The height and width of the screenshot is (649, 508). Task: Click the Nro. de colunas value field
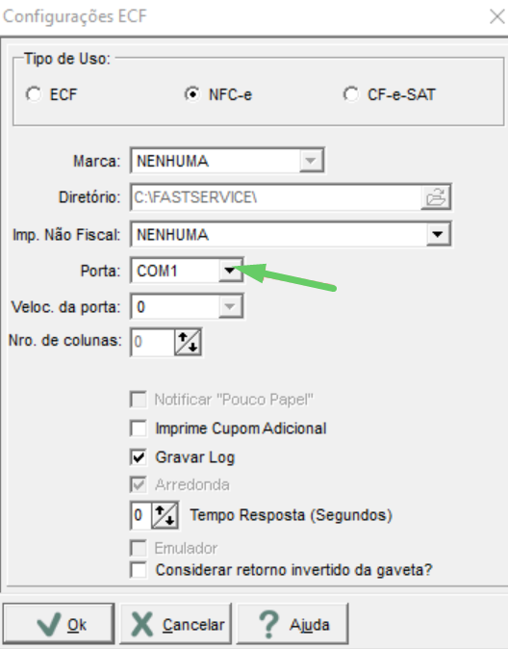point(153,342)
